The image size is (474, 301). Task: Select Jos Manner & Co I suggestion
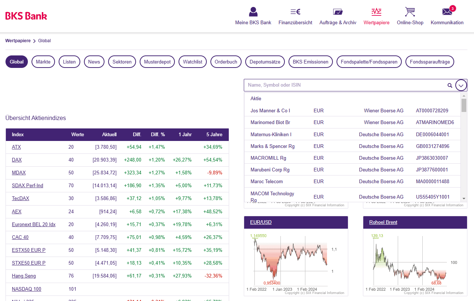pyautogui.click(x=352, y=110)
